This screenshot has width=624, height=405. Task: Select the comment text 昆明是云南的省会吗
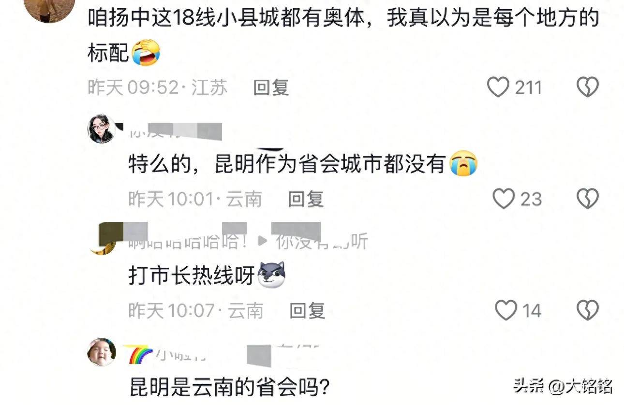click(230, 388)
